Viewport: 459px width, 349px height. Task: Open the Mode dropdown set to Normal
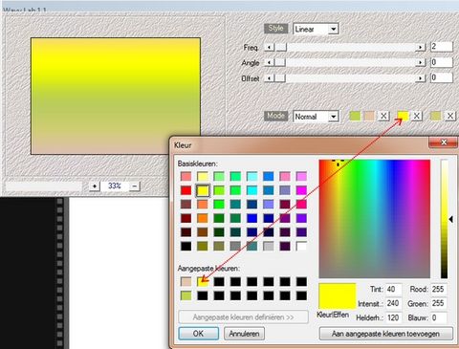pyautogui.click(x=316, y=117)
